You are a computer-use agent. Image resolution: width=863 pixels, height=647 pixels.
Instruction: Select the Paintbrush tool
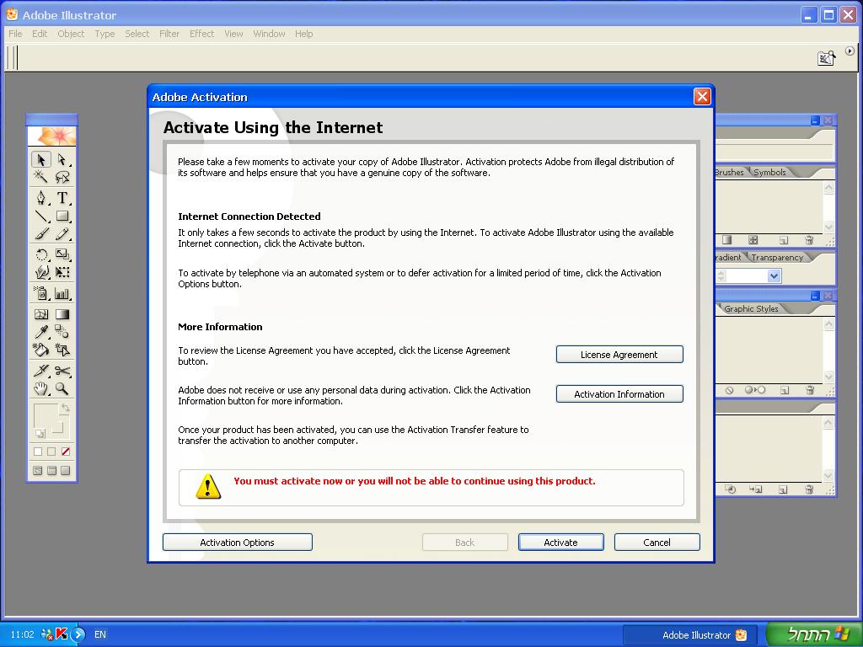tap(40, 234)
